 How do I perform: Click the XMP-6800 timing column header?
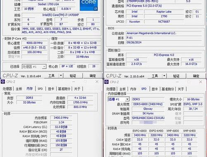pyautogui.click(x=173, y=131)
